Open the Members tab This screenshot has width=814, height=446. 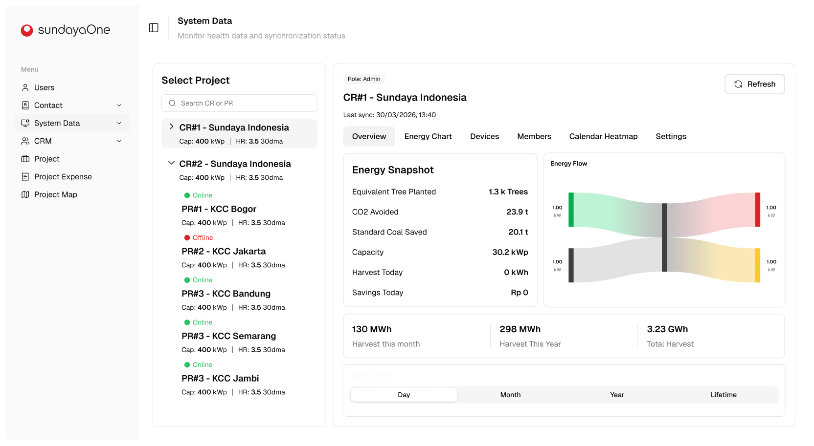[534, 136]
